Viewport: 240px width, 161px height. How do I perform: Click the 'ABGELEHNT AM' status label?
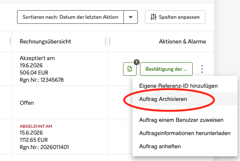point(36,126)
